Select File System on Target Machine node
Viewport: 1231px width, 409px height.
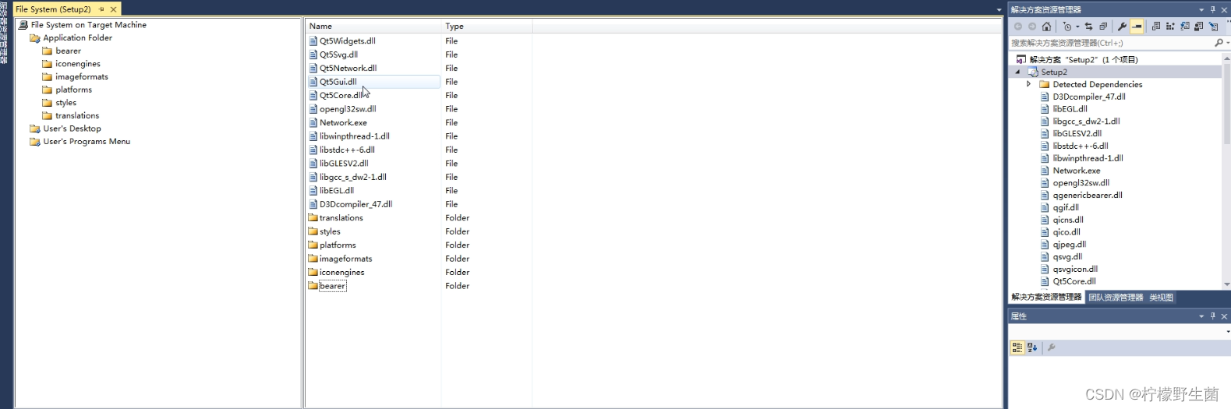pyautogui.click(x=88, y=25)
